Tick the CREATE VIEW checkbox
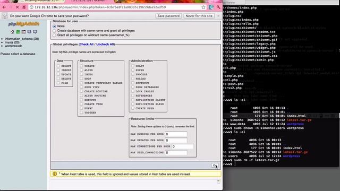The image size is (340, 191). pos(81,104)
